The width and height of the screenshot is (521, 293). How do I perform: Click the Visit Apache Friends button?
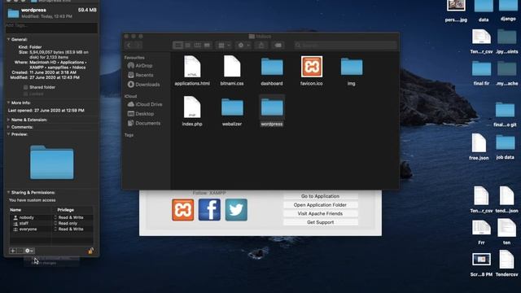[x=320, y=213]
